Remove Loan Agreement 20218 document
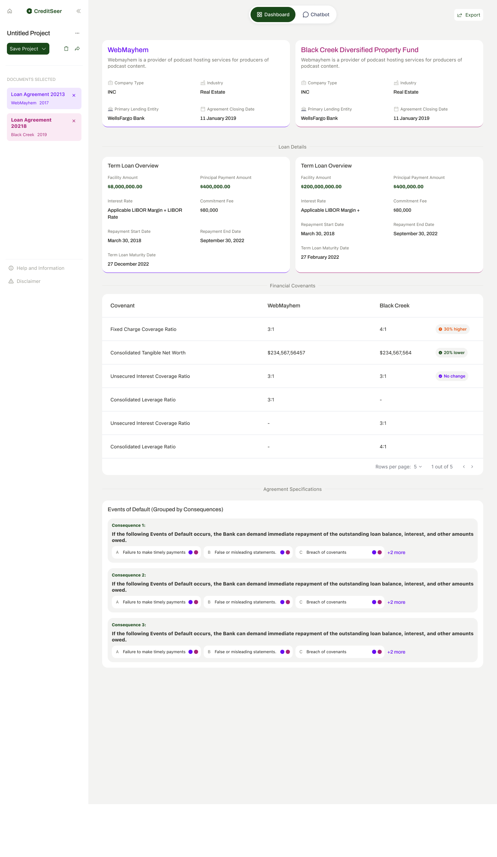The width and height of the screenshot is (497, 857). (x=74, y=121)
